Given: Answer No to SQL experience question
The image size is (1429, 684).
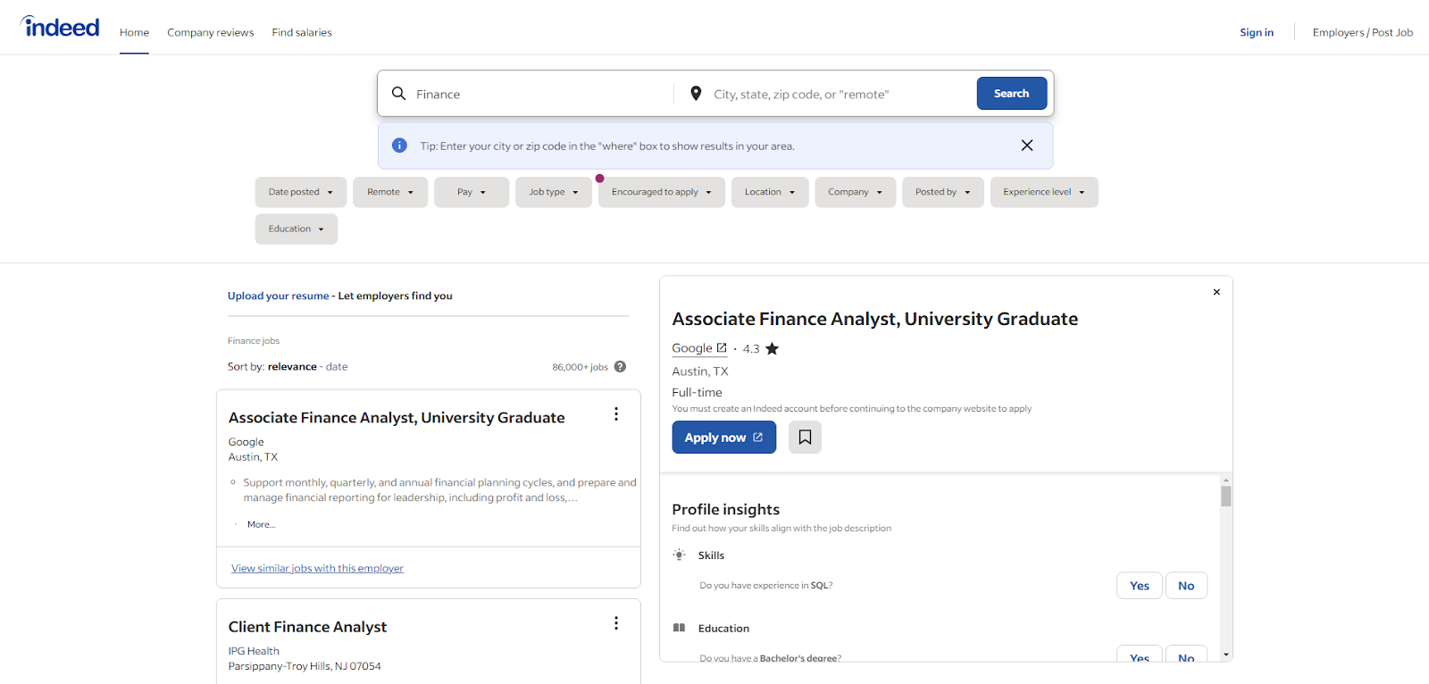Looking at the screenshot, I should (1186, 586).
